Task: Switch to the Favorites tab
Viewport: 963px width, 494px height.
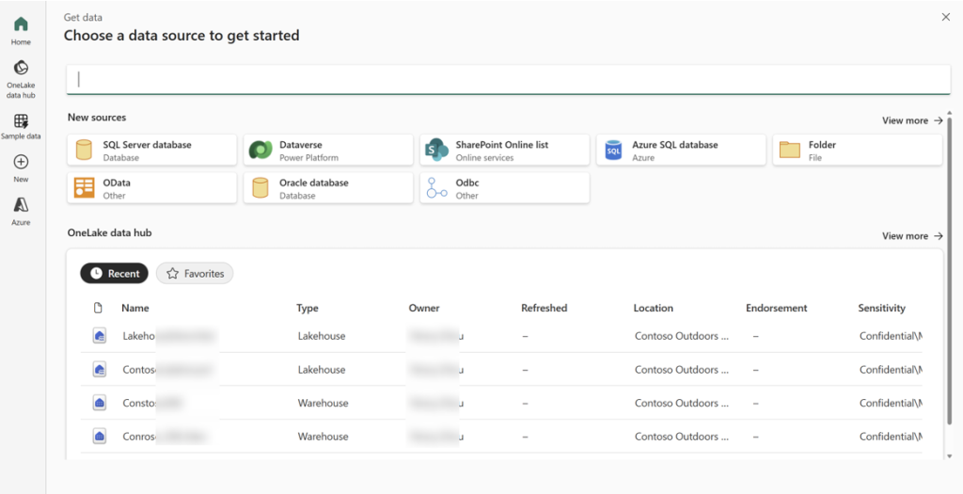Action: [195, 274]
